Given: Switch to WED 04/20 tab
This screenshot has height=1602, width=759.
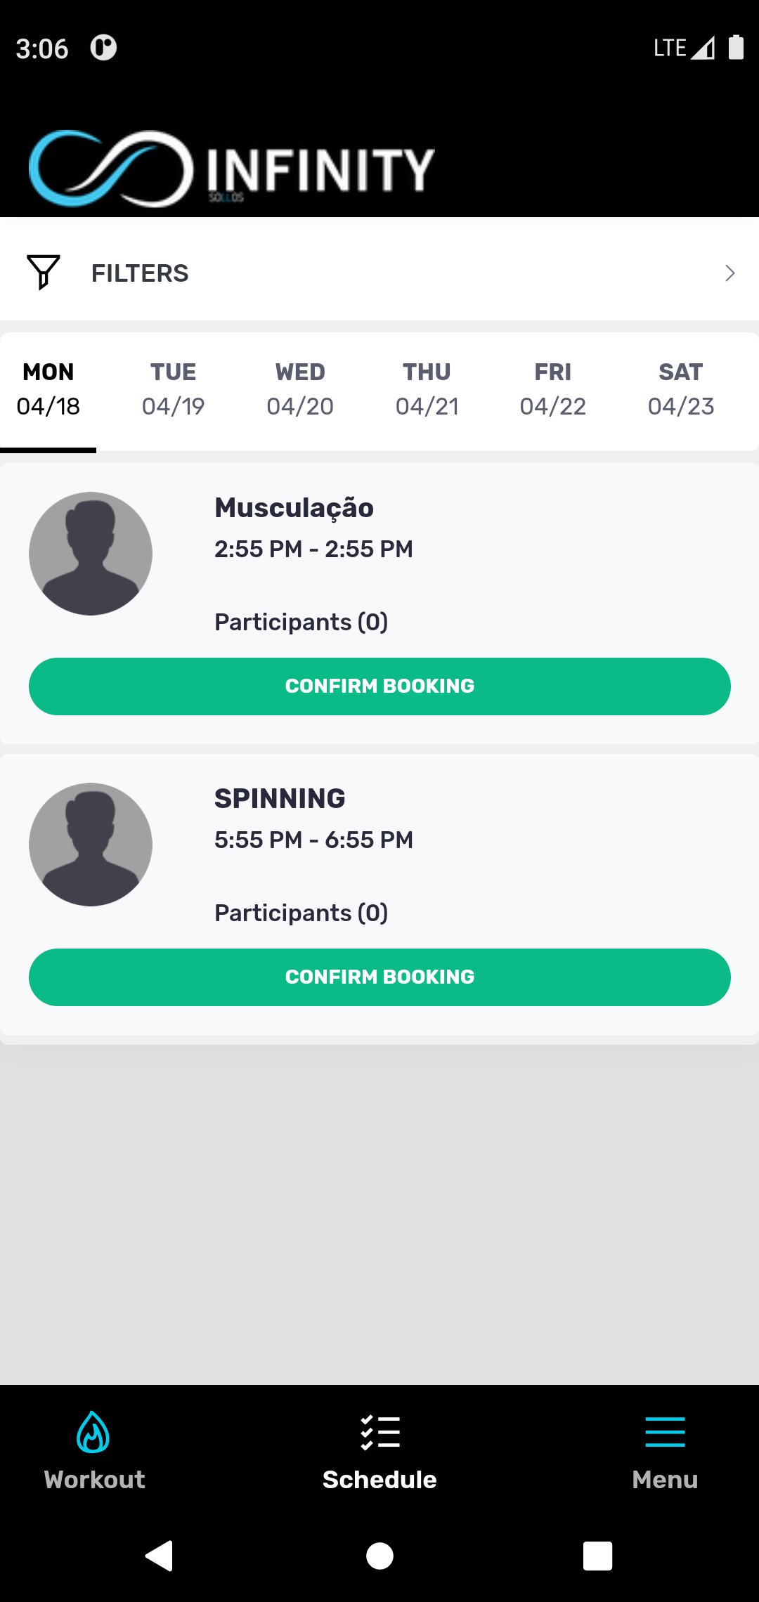Looking at the screenshot, I should [x=300, y=389].
